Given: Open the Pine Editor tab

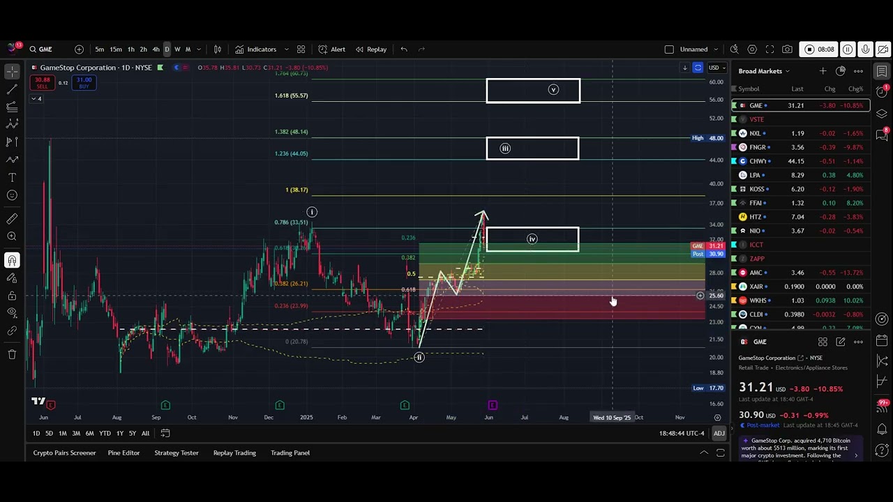Looking at the screenshot, I should 123,453.
